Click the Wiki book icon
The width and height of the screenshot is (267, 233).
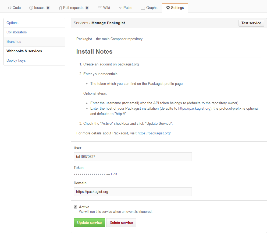[x=100, y=8]
